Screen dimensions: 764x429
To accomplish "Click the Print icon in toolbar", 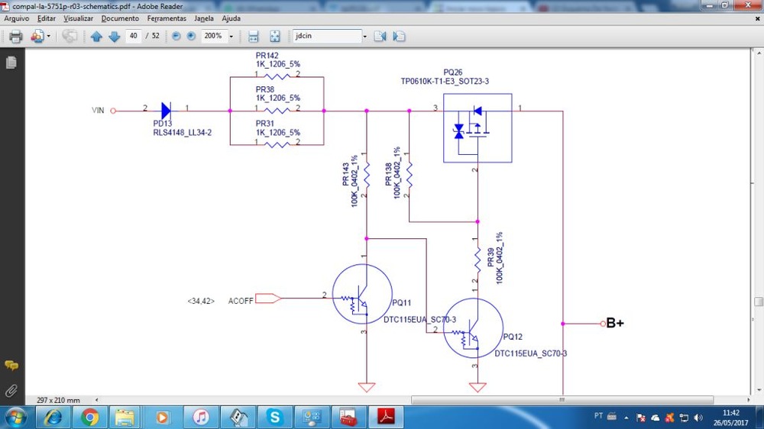I will point(15,36).
